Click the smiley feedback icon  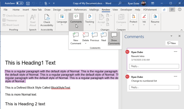click(x=179, y=9)
